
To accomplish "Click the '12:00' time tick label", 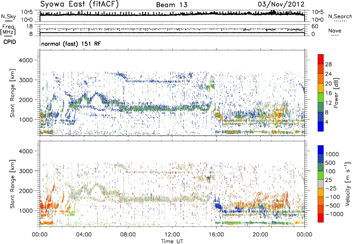I will pos(172,235).
